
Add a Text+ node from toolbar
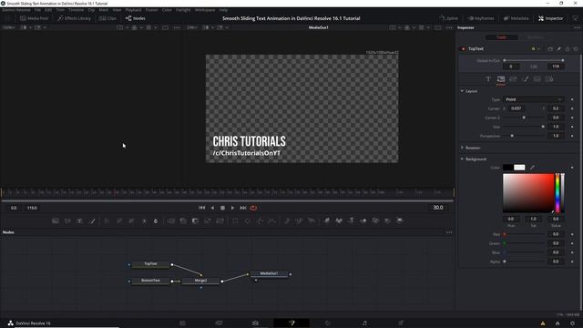click(79, 220)
